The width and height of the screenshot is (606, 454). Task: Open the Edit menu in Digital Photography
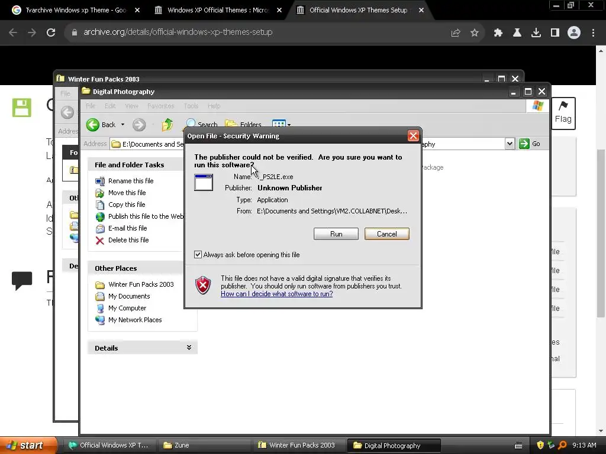pos(110,106)
